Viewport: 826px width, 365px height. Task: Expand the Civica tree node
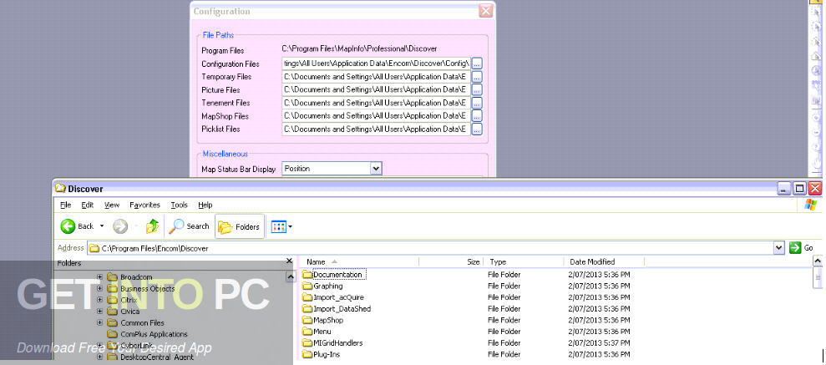click(99, 312)
